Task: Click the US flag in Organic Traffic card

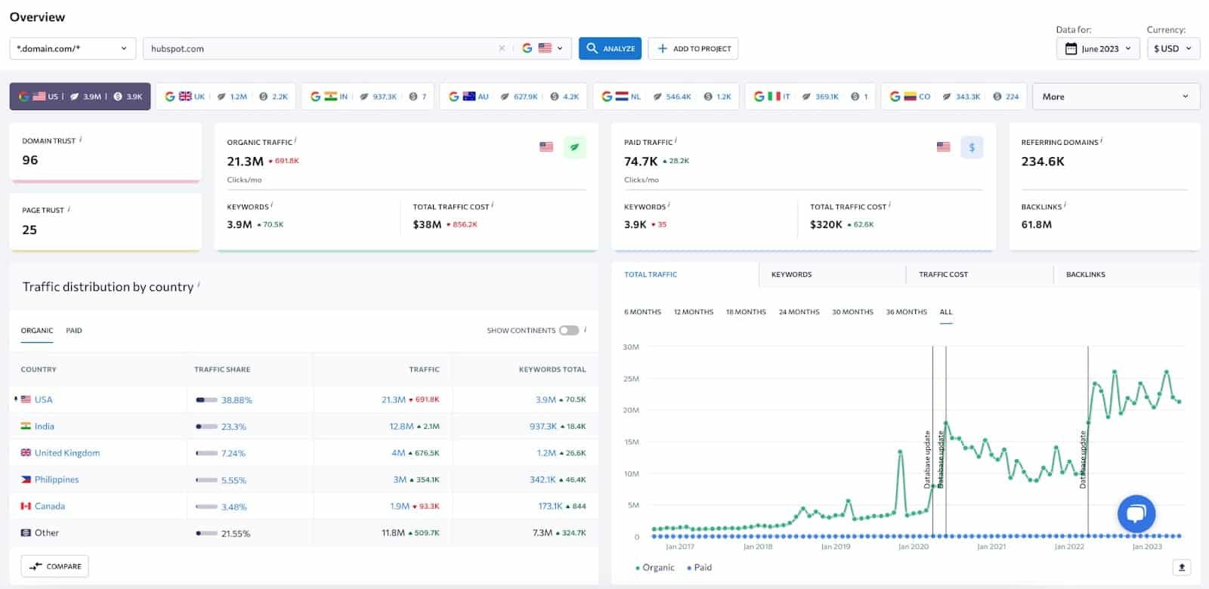Action: (x=546, y=147)
